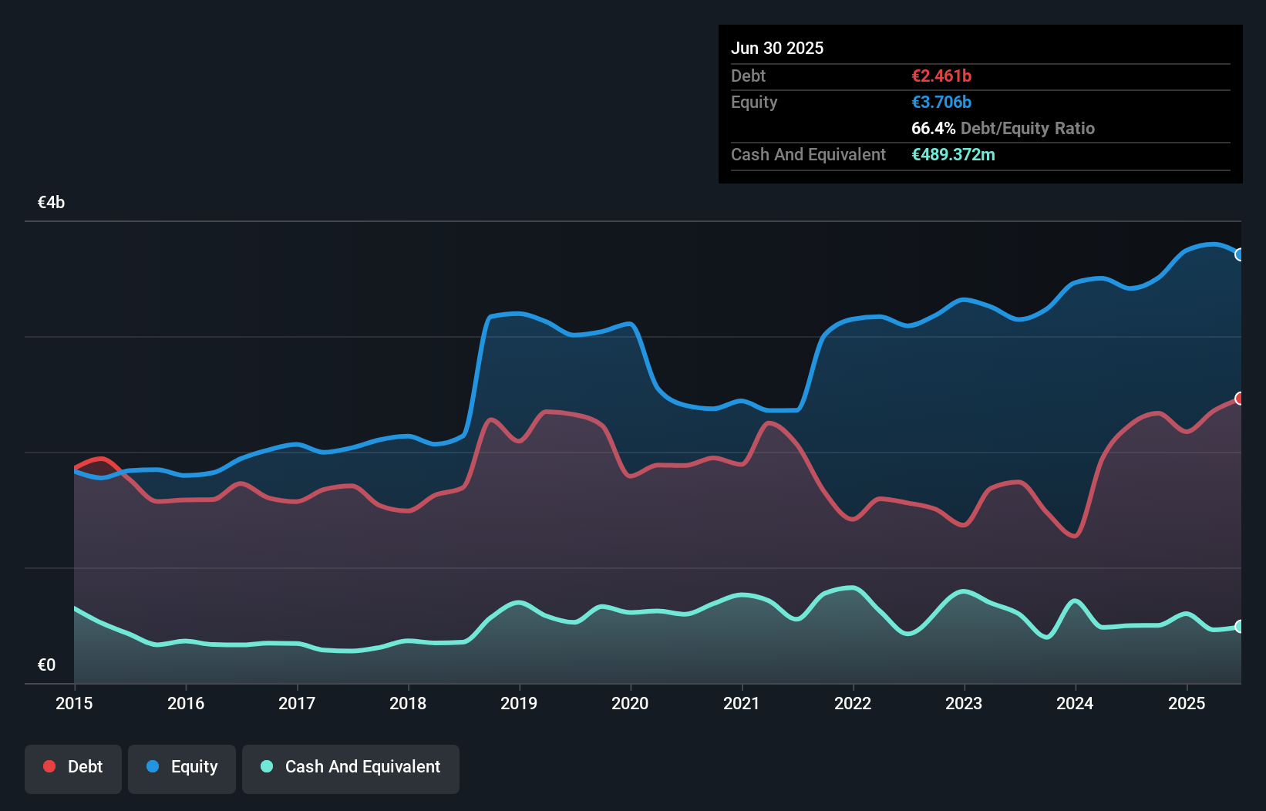The image size is (1266, 811).
Task: Toggle the Equity series legend button
Action: point(182,769)
